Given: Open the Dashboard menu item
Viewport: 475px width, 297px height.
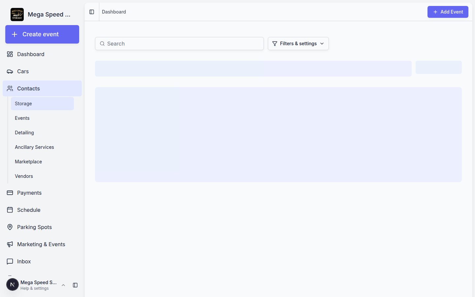Looking at the screenshot, I should pos(42,54).
